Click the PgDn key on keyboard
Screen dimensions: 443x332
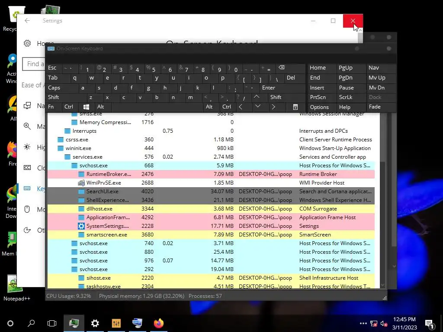click(x=350, y=78)
